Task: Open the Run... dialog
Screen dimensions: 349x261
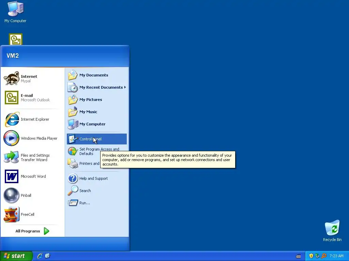Action: coord(96,203)
